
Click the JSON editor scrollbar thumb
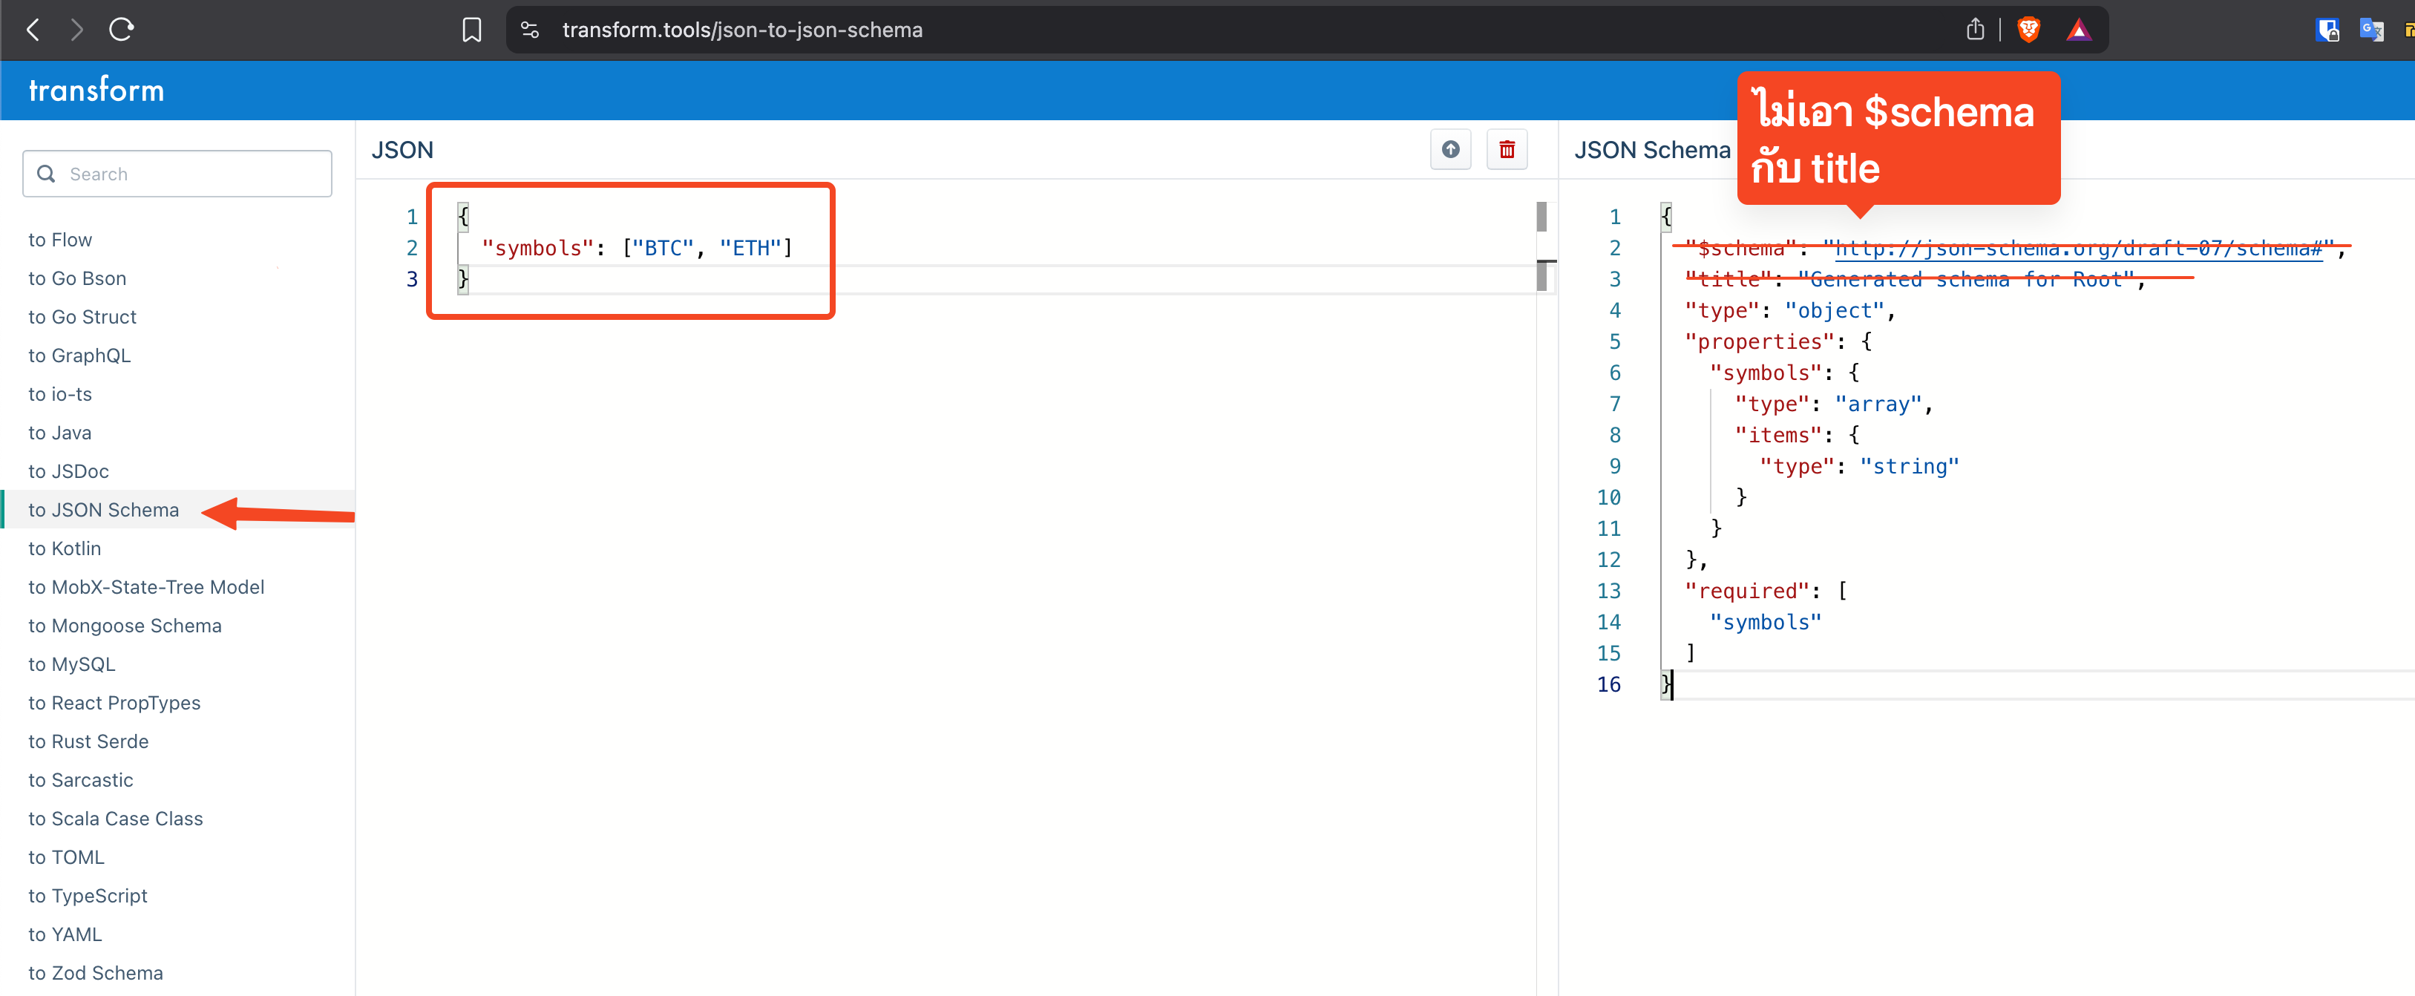click(x=1541, y=217)
